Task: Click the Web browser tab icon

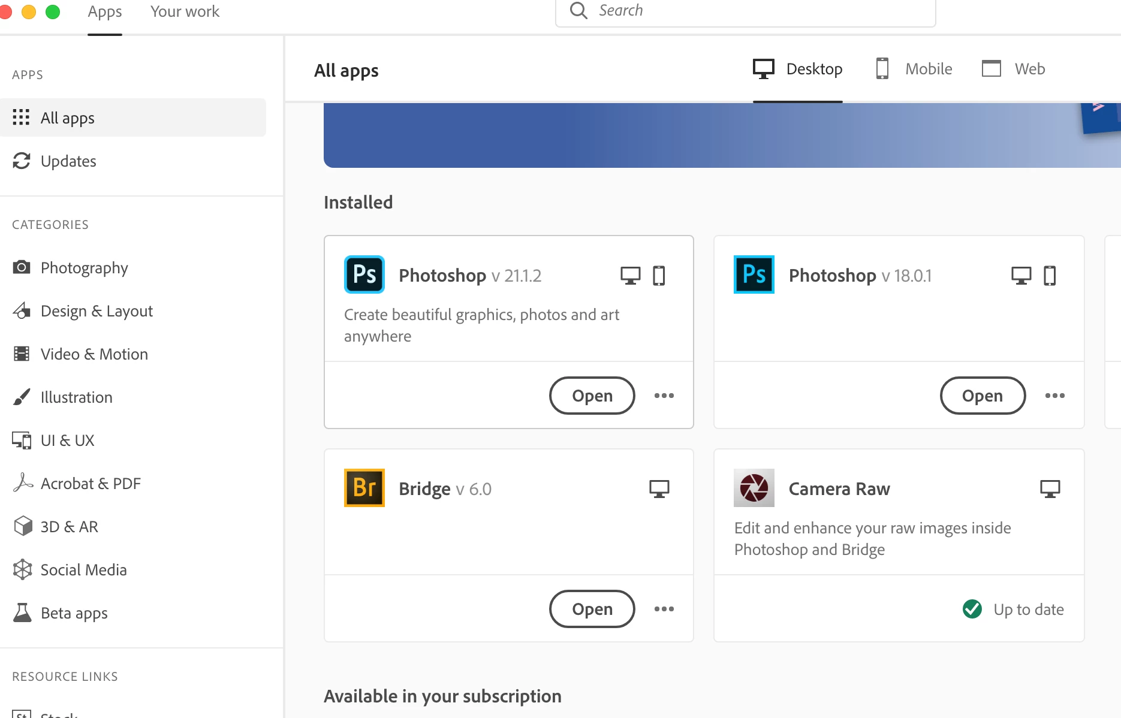Action: pos(992,68)
